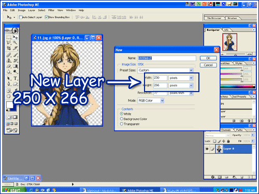
Task: Select the Type tool
Action: tap(15, 79)
